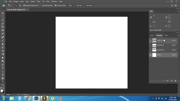
Task: Select the Eraser tool
Action: click(x=3, y=51)
